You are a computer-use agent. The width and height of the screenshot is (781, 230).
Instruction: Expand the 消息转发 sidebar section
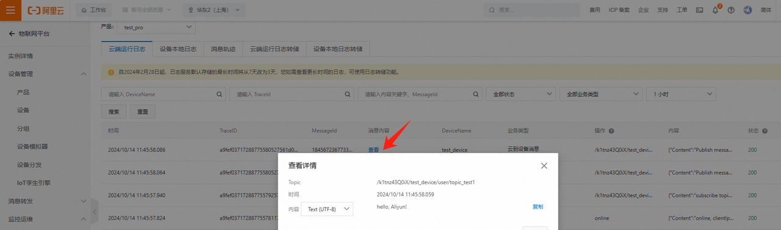pyautogui.click(x=84, y=201)
